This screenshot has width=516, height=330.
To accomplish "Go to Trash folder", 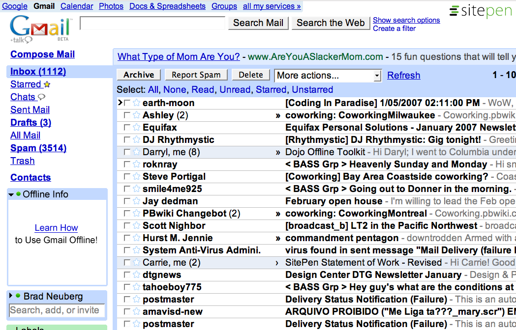I will coord(22,161).
